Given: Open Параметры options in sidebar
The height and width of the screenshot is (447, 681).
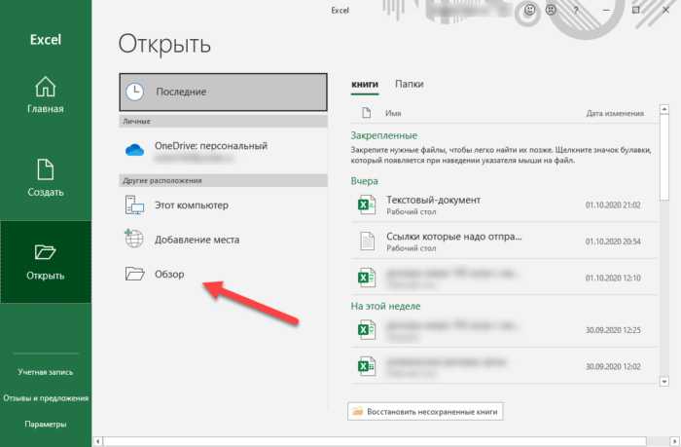Looking at the screenshot, I should pos(46,424).
